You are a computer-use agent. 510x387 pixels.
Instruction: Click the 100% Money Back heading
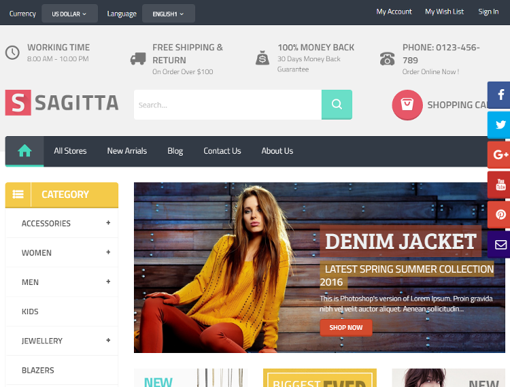pos(316,48)
